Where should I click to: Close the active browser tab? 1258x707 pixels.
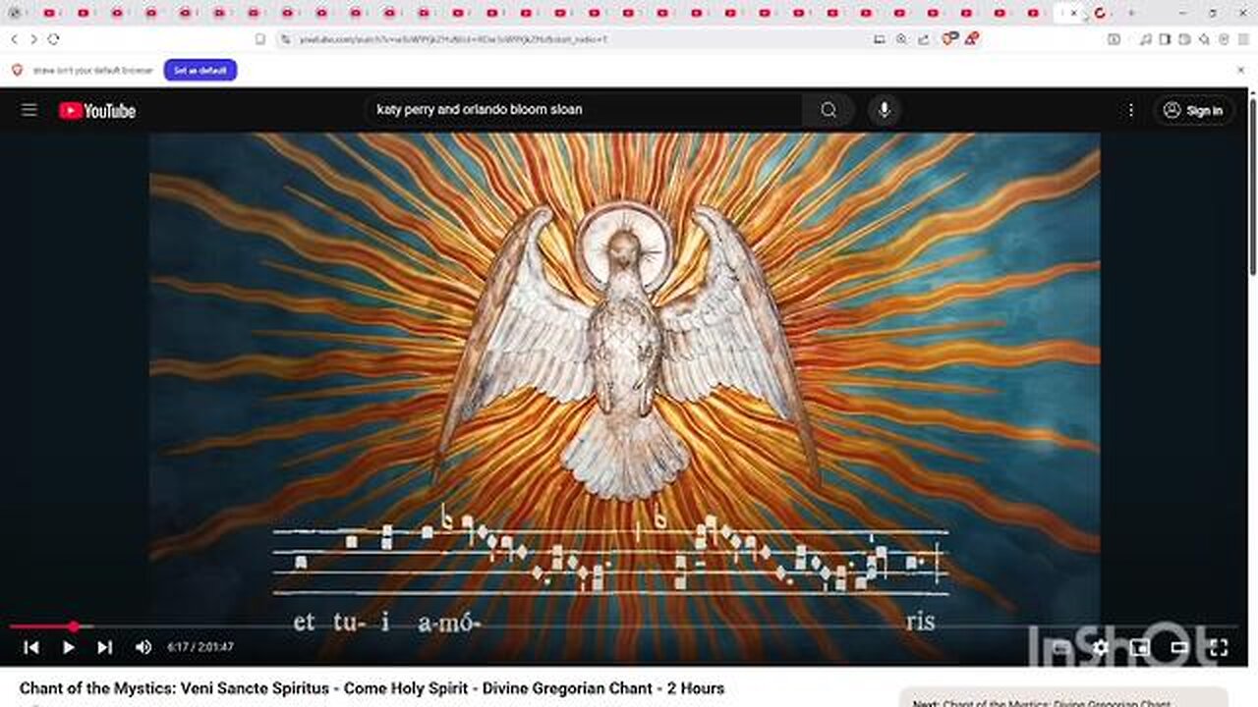pyautogui.click(x=1074, y=13)
